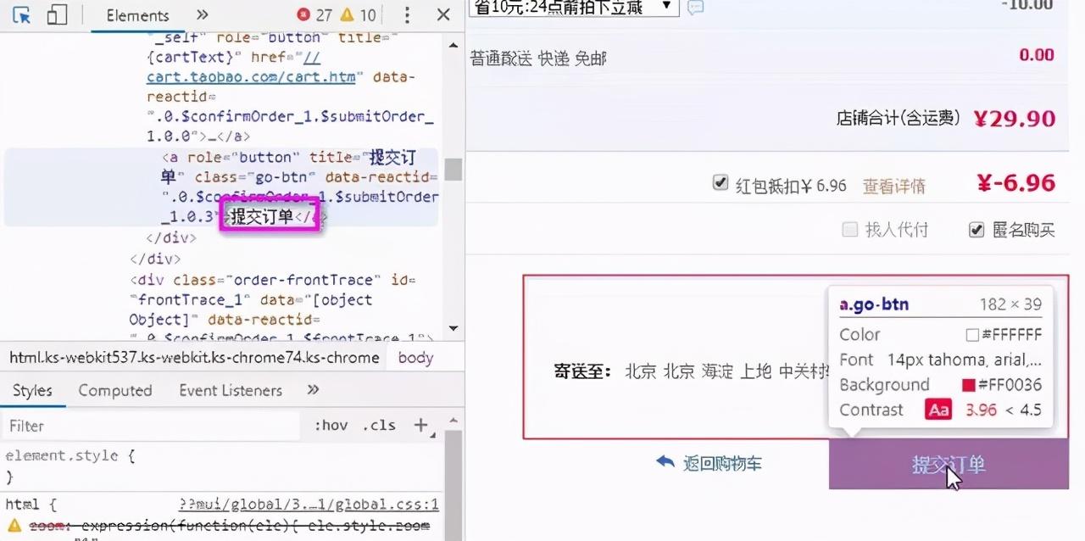The image size is (1085, 541).
Task: Open the 查看详情 details link
Action: click(x=893, y=185)
